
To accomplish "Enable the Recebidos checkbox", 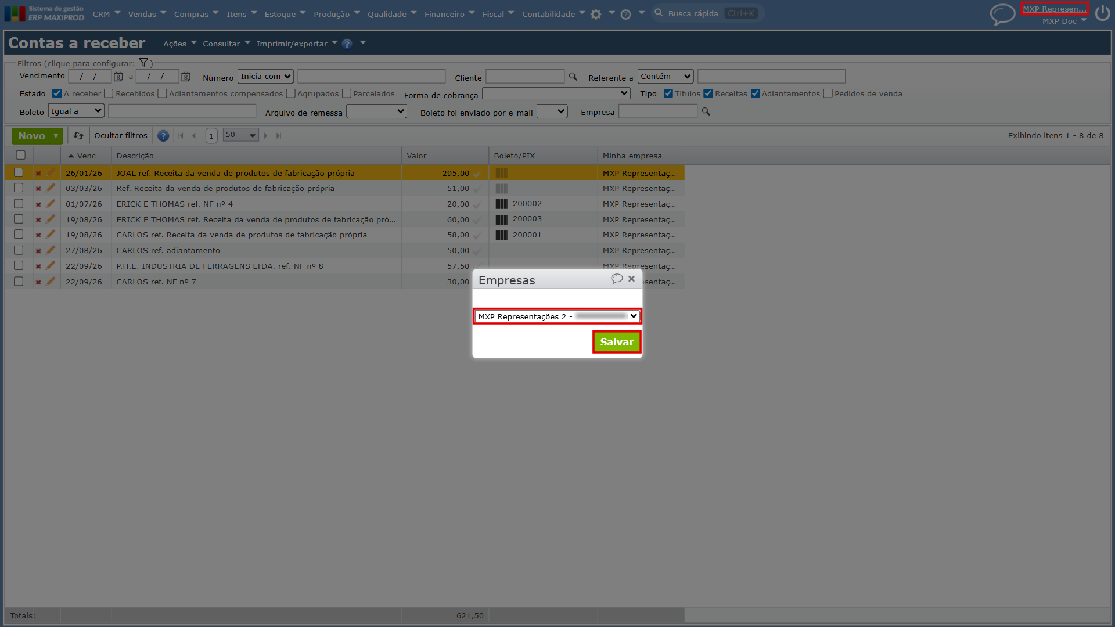I will coord(109,93).
